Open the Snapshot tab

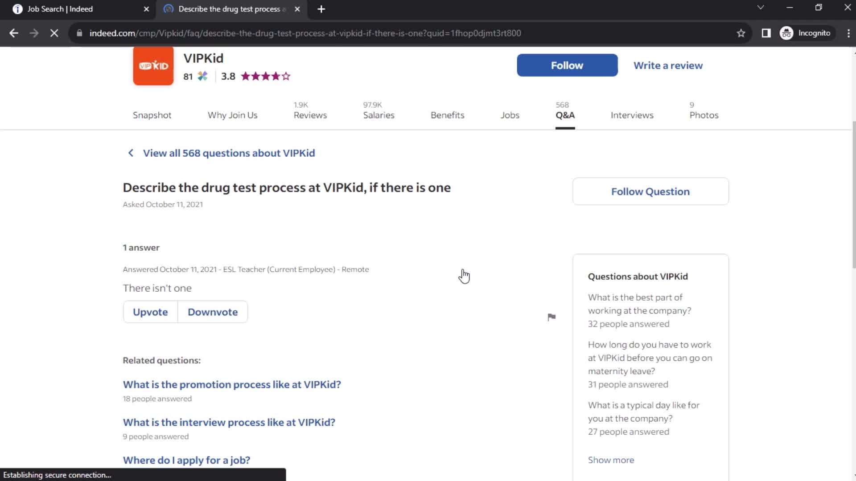coord(152,115)
